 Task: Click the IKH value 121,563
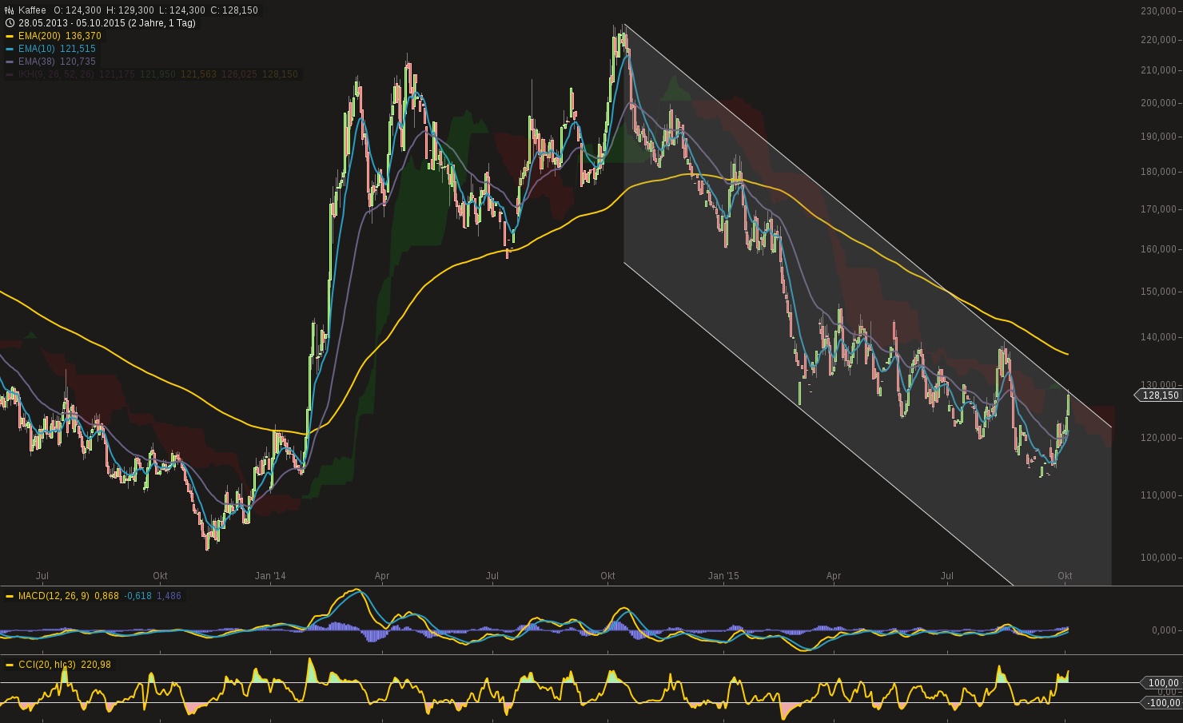point(198,74)
